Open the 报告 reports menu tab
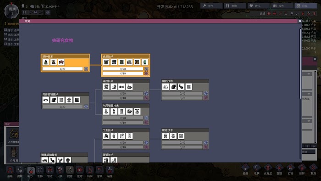Image resolution: width=321 pixels, height=181 pixels. pos(282,6)
